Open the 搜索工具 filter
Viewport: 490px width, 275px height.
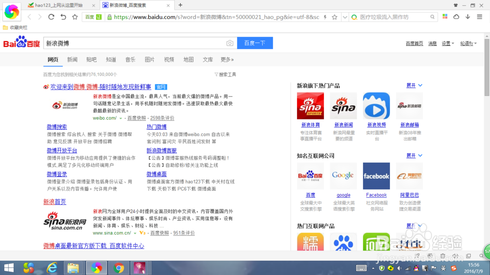225,74
